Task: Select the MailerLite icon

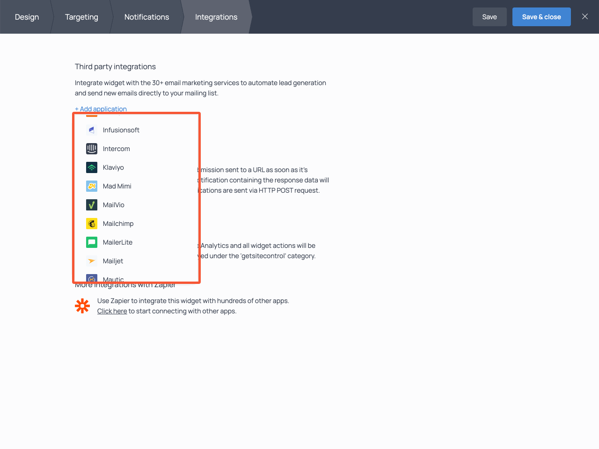Action: pyautogui.click(x=91, y=242)
